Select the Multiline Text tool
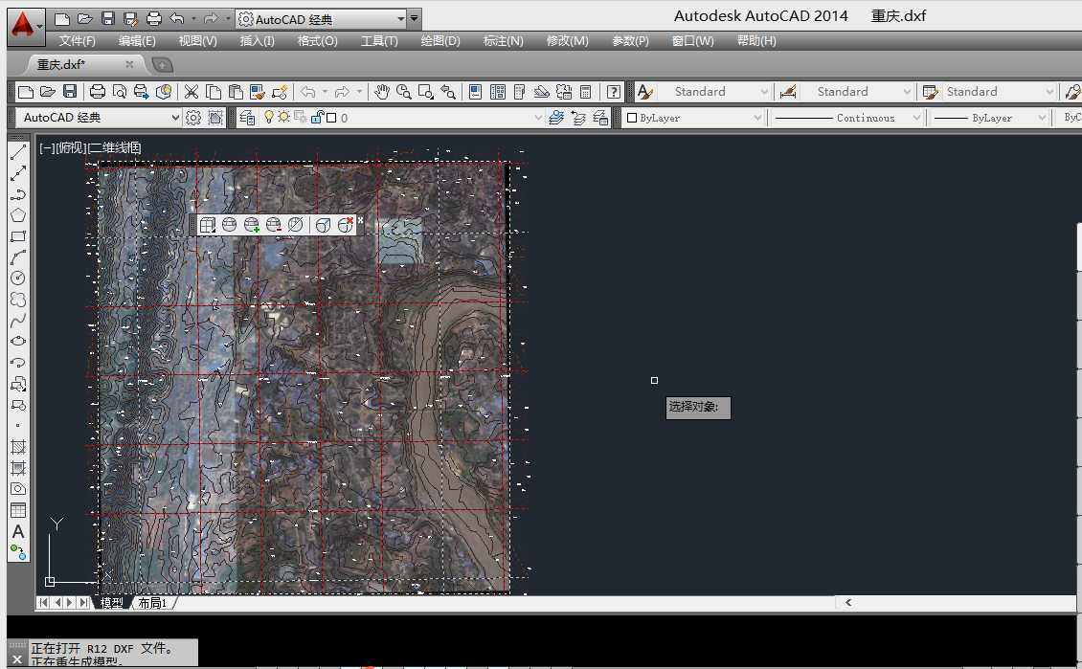 tap(18, 532)
